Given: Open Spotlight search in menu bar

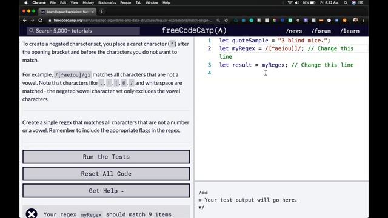Looking at the screenshot, I should 346,2.
